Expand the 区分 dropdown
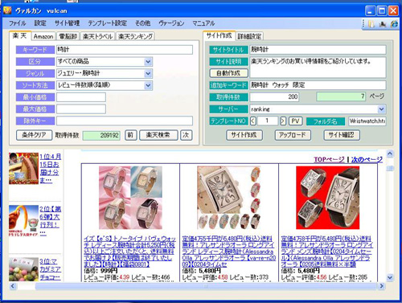Viewport: 402px width, 303px height. click(148, 62)
